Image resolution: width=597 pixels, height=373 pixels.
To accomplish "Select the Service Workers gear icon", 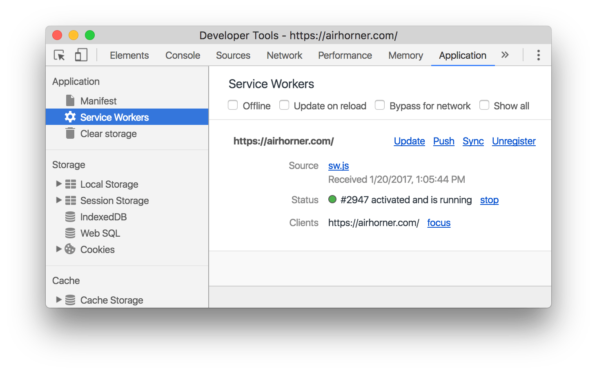I will tap(70, 117).
